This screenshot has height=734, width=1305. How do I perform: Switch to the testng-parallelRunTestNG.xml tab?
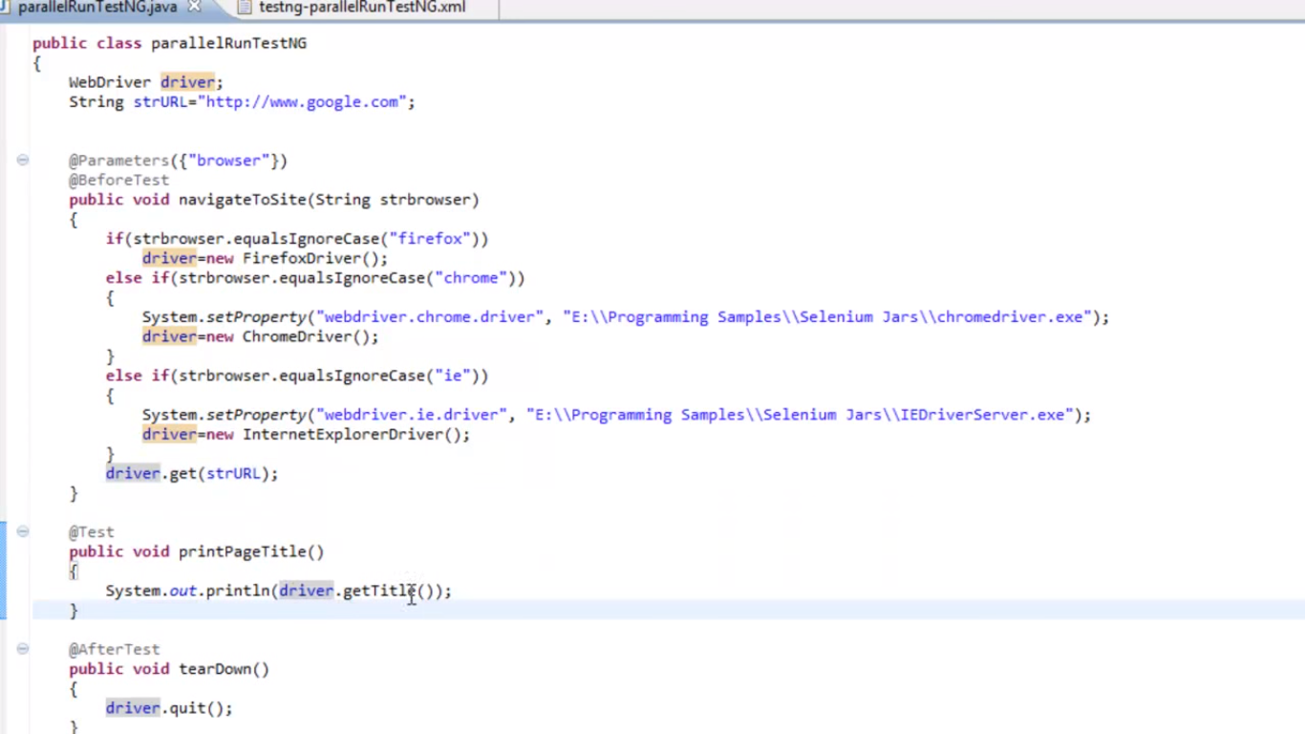(x=361, y=8)
